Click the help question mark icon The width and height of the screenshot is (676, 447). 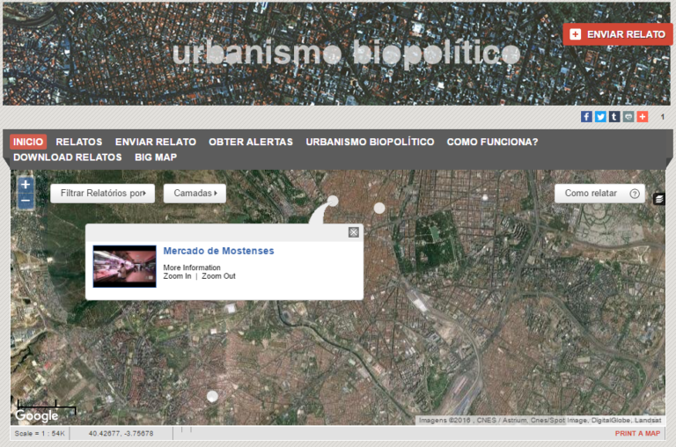634,194
